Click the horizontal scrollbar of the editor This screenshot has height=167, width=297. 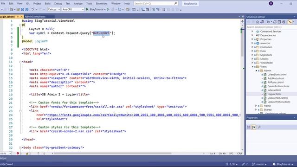click(x=113, y=154)
